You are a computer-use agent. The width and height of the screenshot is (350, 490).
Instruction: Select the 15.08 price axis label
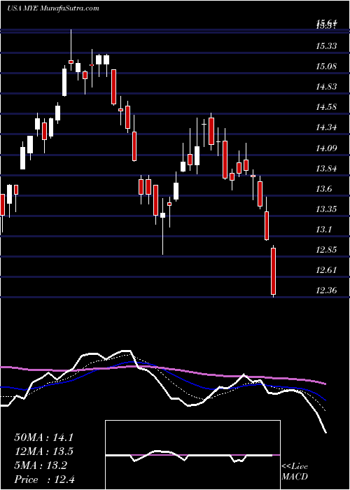(x=326, y=66)
